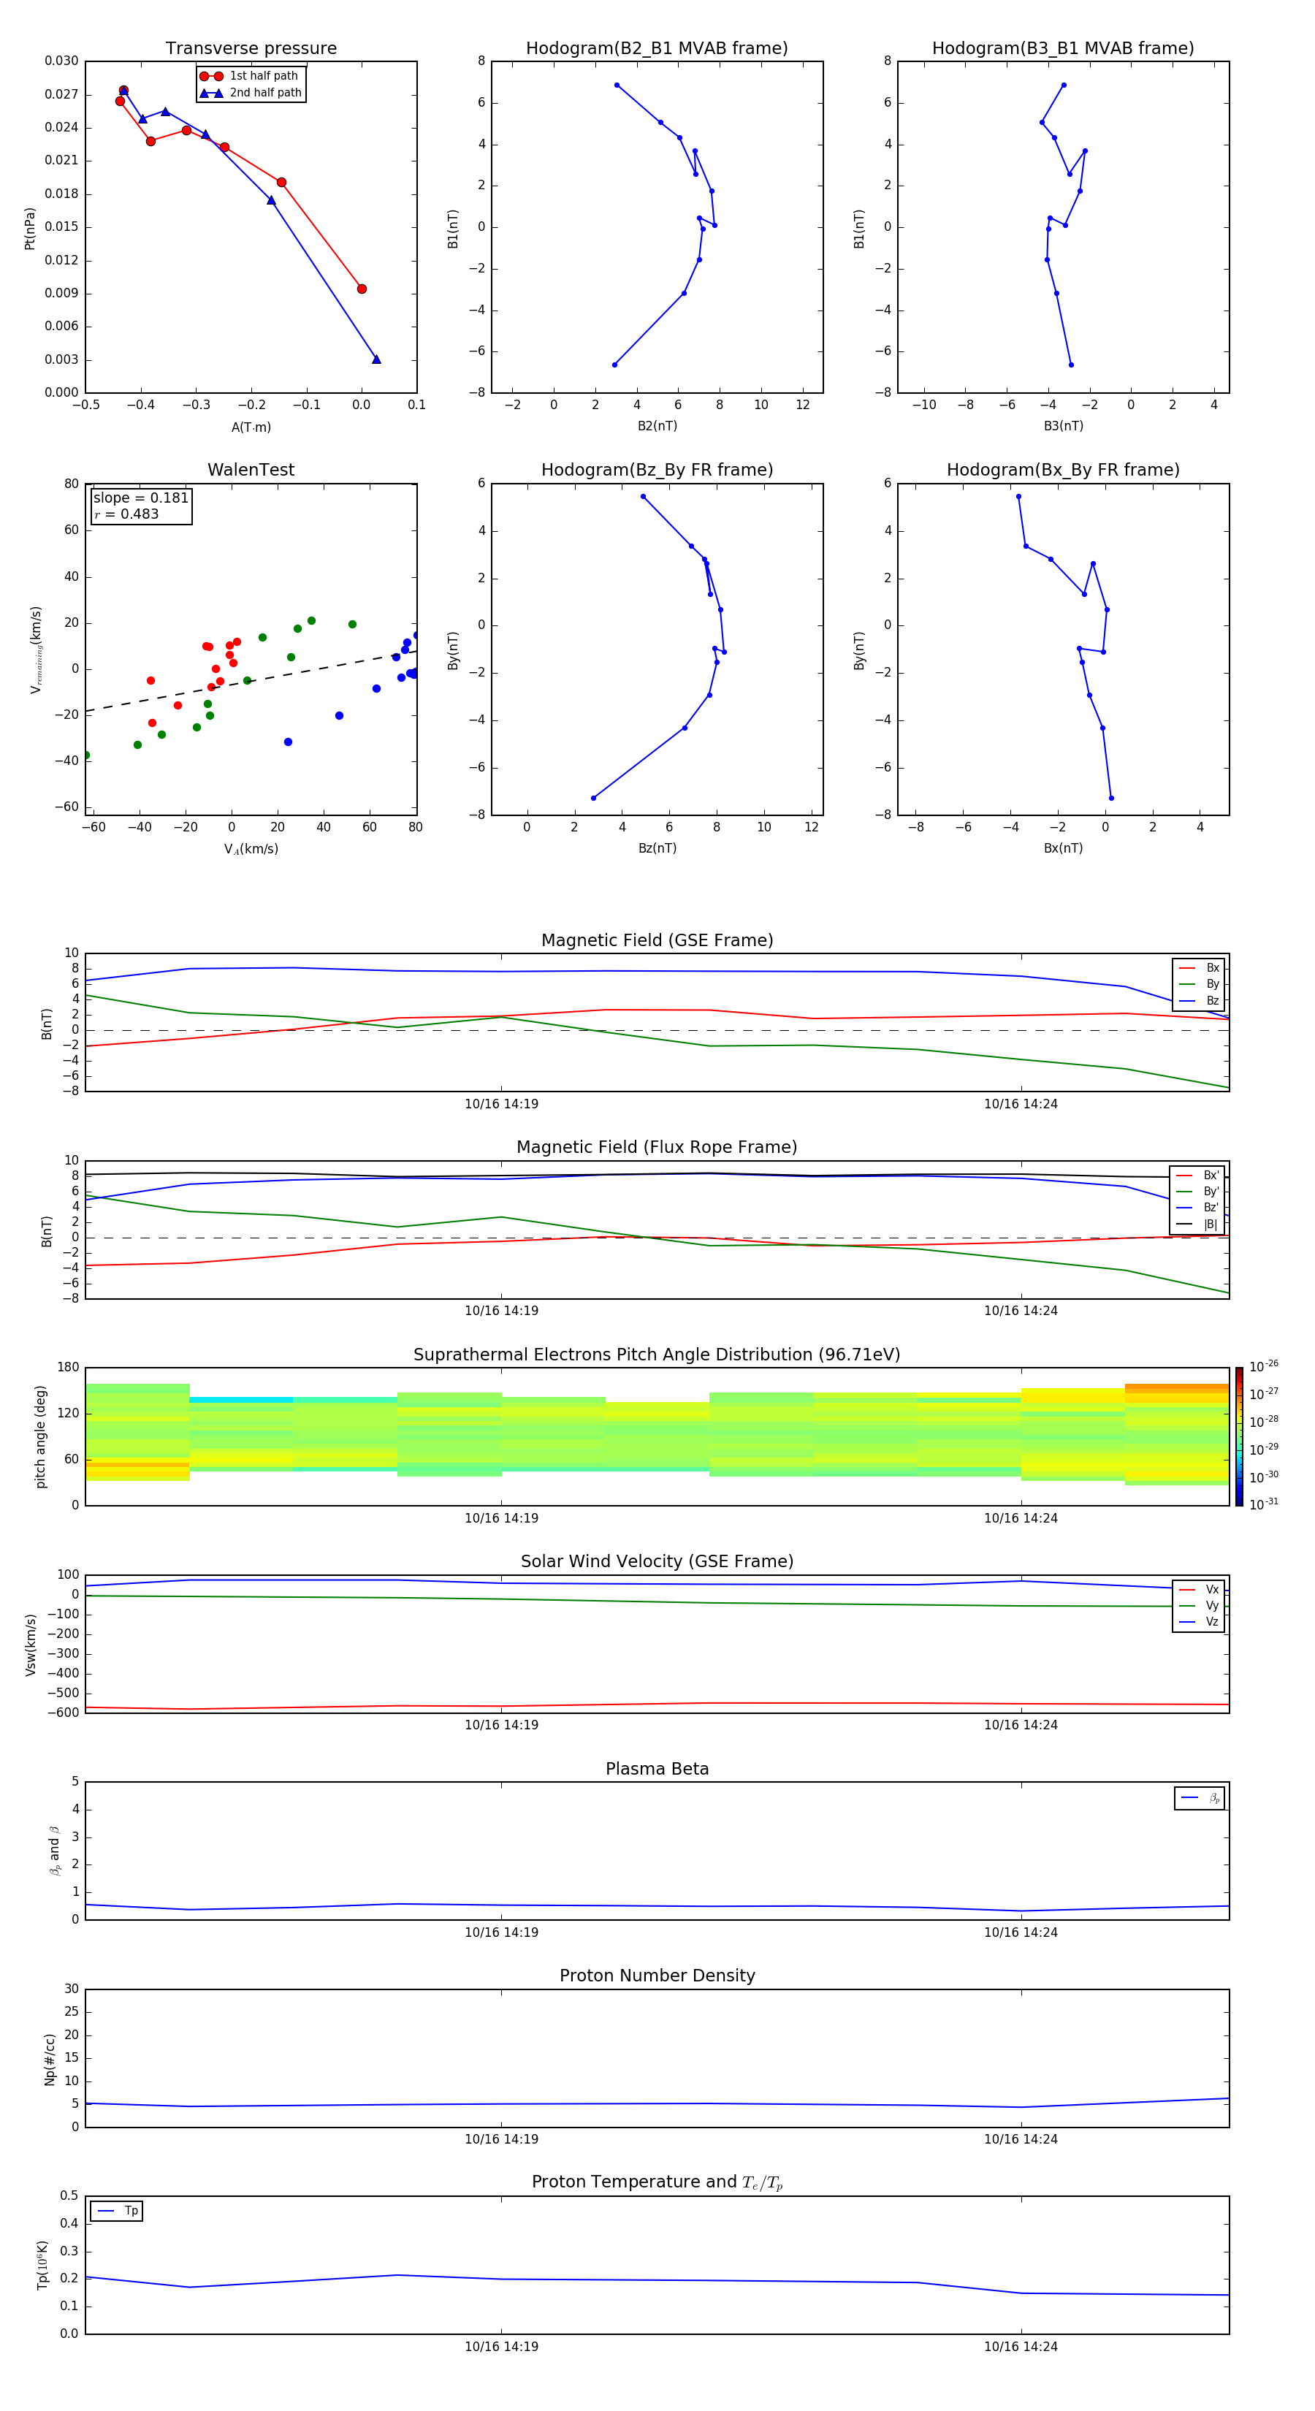The image size is (1315, 2411).
Task: Click the 'Tp(10⁶K)' axis label
Action: point(42,2266)
